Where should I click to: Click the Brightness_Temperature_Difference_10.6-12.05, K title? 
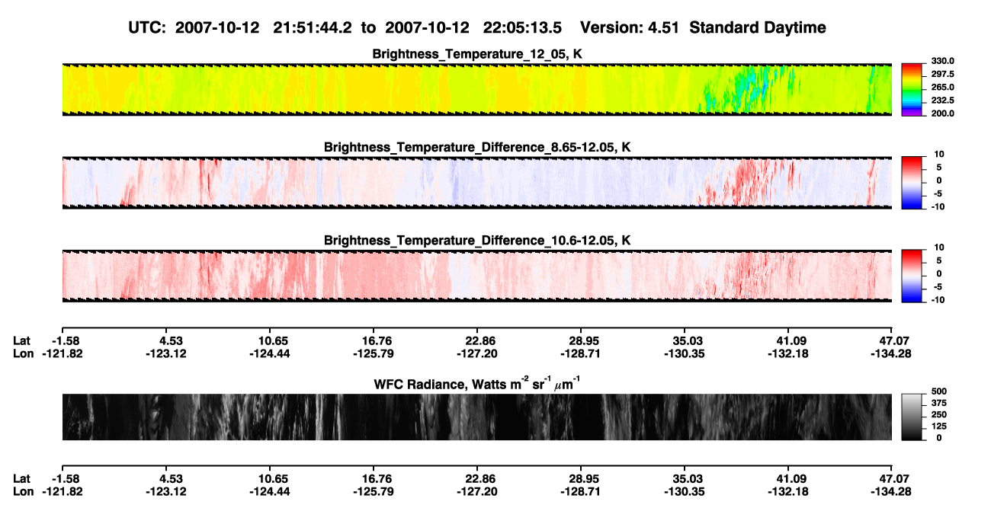[477, 241]
